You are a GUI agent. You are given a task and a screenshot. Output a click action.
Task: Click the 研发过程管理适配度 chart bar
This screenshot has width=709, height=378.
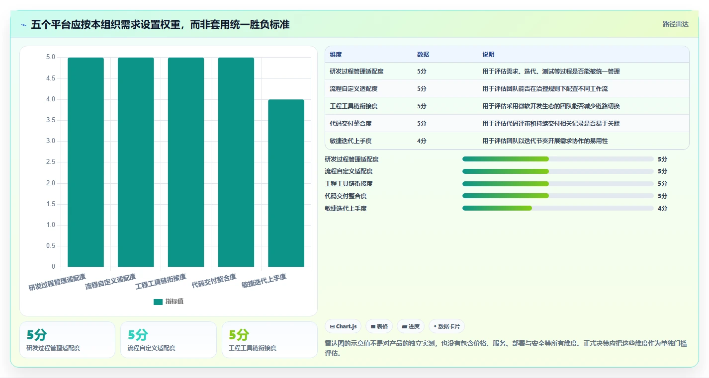pos(86,162)
